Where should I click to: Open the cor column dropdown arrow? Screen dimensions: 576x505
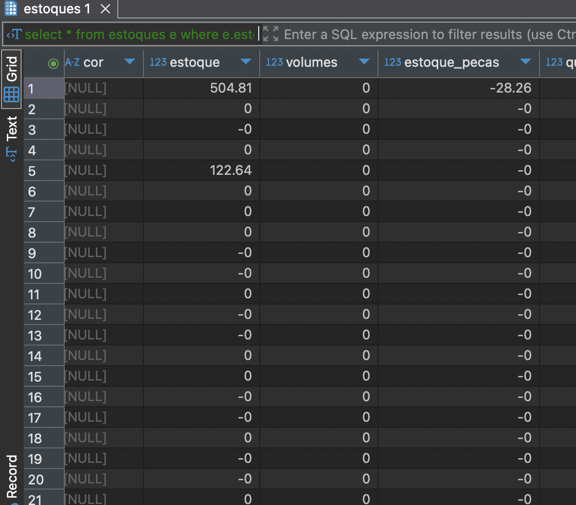pyautogui.click(x=130, y=62)
